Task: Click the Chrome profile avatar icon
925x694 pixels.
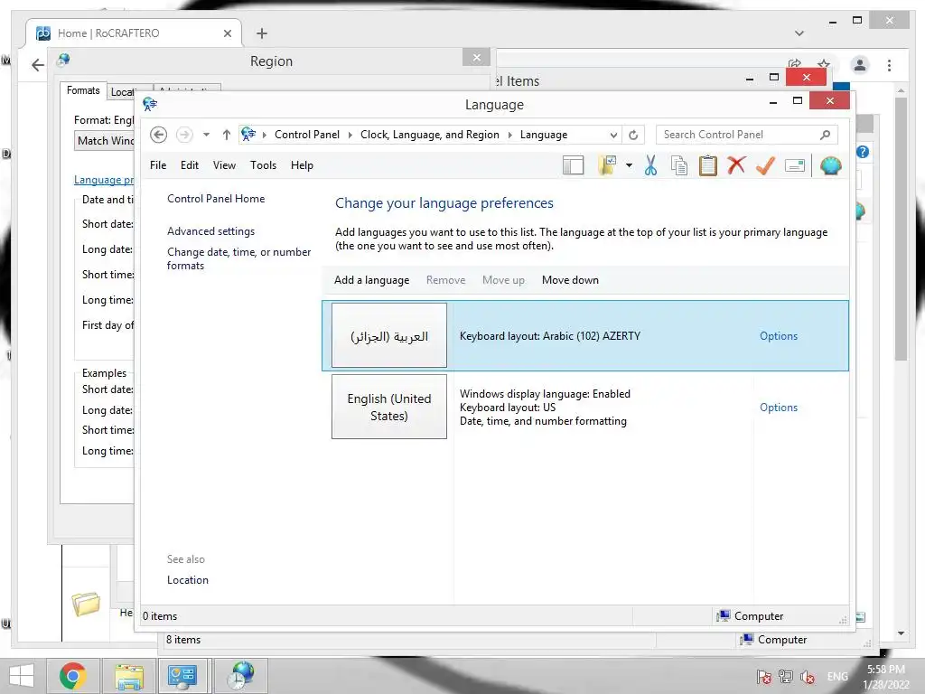Action: [860, 65]
